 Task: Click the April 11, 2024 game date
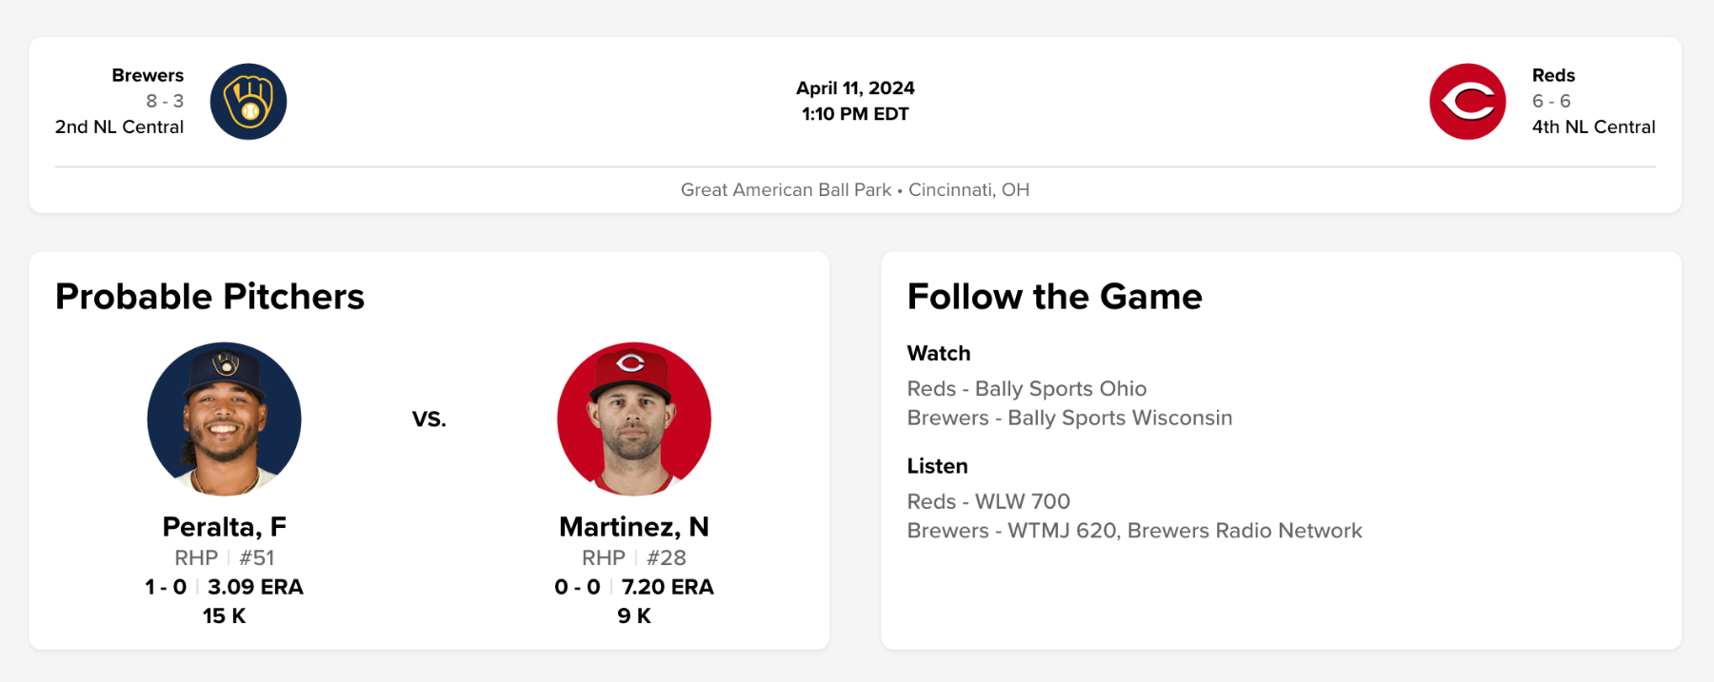(854, 88)
